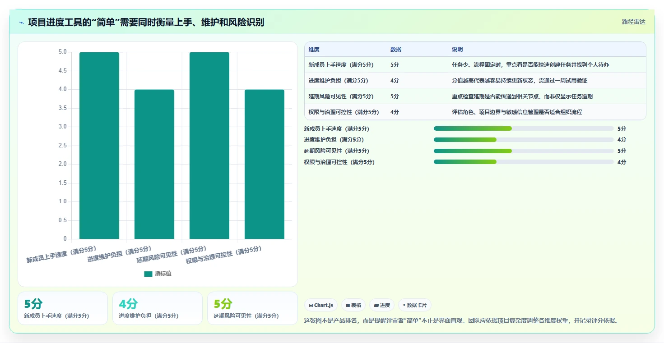Screen dimensions: 664x343
Task: Click the 延期风险可见性 progress bar
Action: coord(524,151)
